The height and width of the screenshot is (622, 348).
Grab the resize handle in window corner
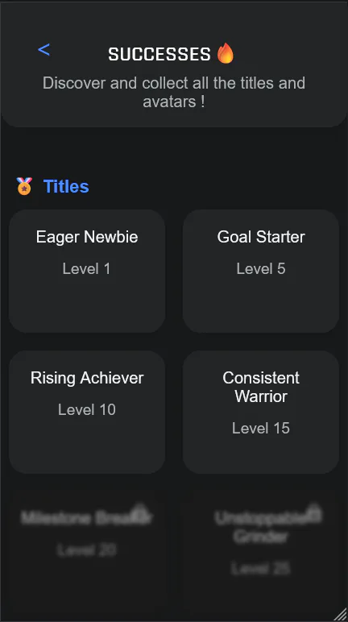pos(339,614)
